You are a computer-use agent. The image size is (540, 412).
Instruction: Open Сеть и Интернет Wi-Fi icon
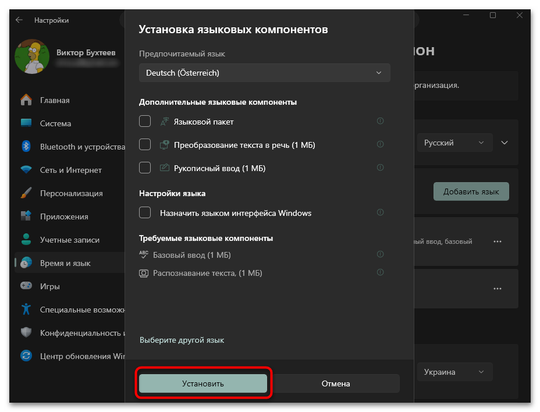click(26, 169)
